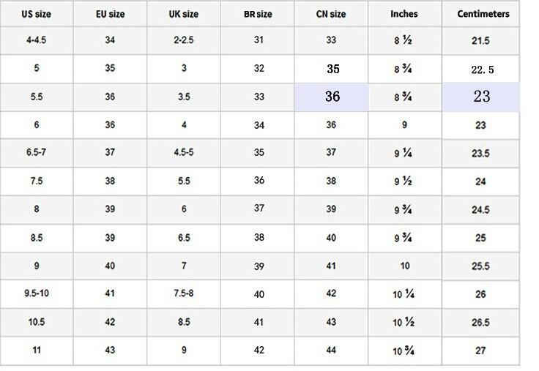Click the 26.5 centimeters cell
This screenshot has width=539, height=371.
coord(480,323)
